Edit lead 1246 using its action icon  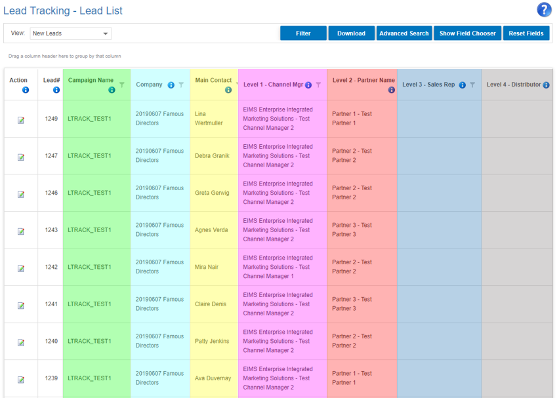click(21, 194)
